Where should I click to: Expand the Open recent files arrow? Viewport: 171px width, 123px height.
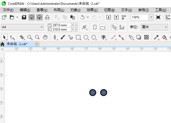point(17,17)
